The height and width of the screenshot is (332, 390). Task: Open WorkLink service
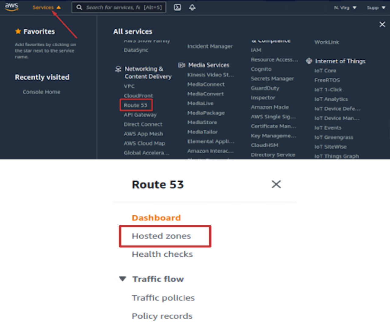[x=327, y=42]
